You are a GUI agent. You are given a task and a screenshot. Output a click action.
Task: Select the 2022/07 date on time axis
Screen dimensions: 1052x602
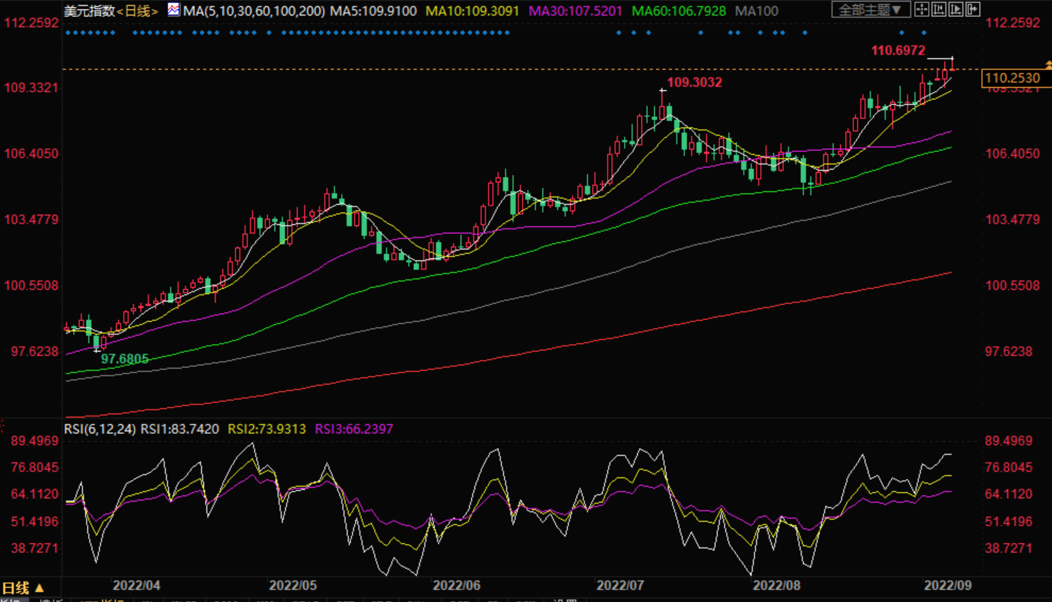click(620, 585)
